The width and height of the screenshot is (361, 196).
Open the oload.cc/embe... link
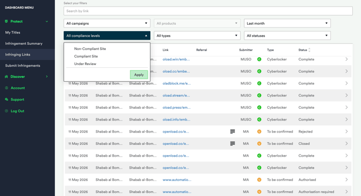pyautogui.click(x=176, y=71)
